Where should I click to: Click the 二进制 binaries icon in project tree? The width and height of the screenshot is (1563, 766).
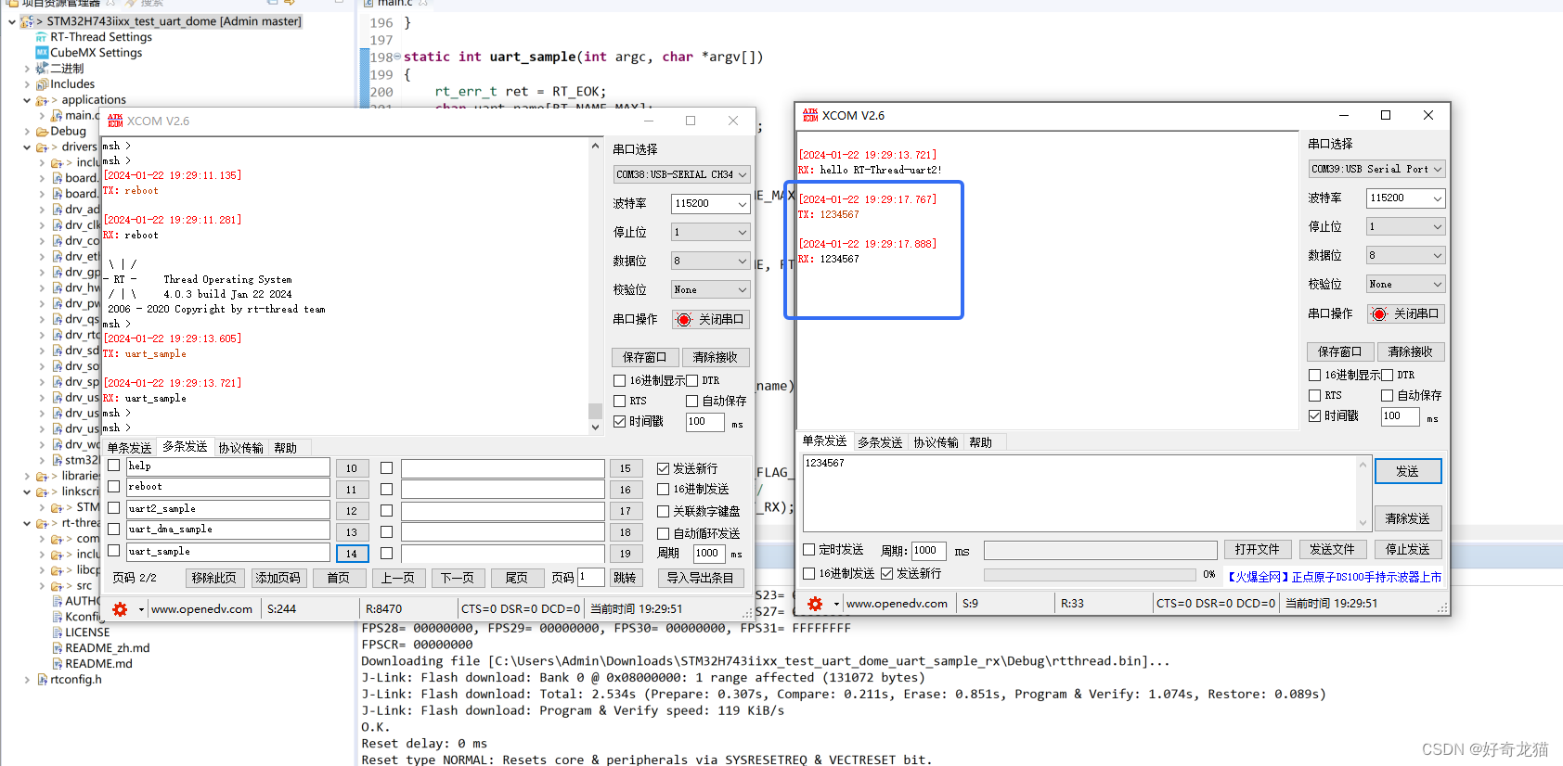(42, 69)
